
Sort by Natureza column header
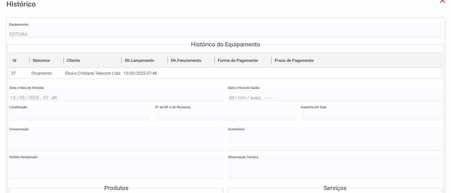pos(41,60)
